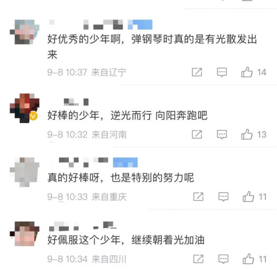Image resolution: width=277 pixels, height=270 pixels.
Task: Open the avatar of the first commenter from 辽宁
Action: point(24,32)
